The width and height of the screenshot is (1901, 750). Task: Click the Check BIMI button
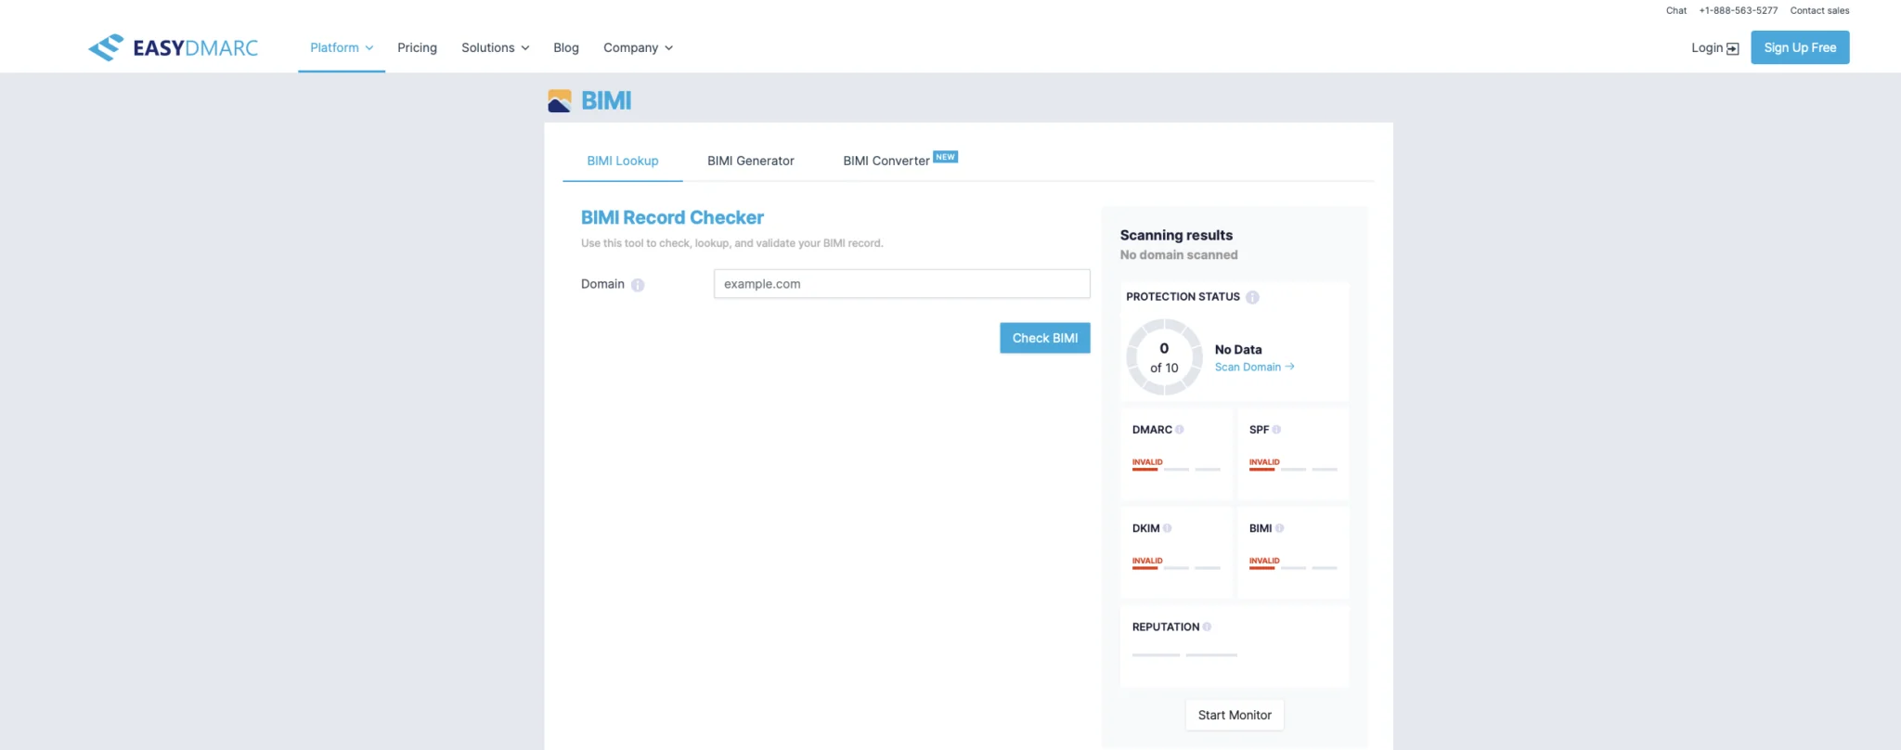click(1045, 338)
